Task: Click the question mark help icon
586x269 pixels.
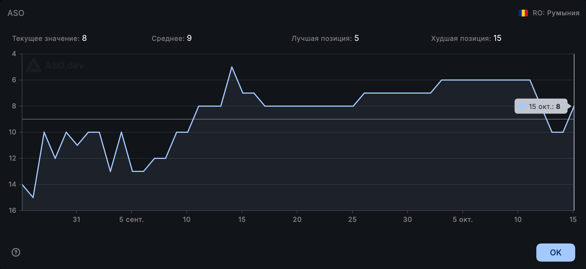Action: coord(16,252)
